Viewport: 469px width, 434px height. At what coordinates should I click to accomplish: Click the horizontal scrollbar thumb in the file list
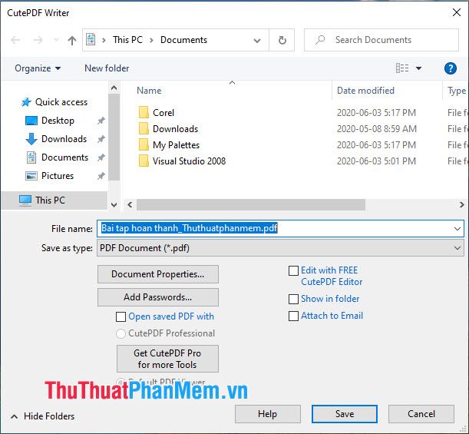click(x=251, y=205)
